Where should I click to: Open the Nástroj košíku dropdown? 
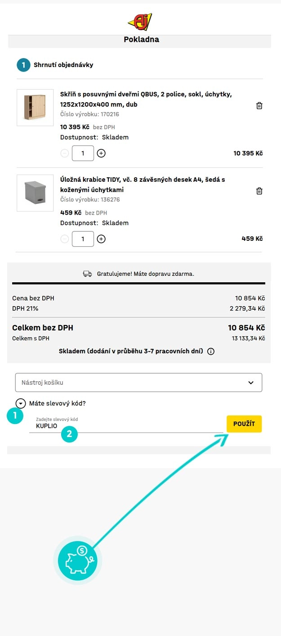[x=138, y=383]
